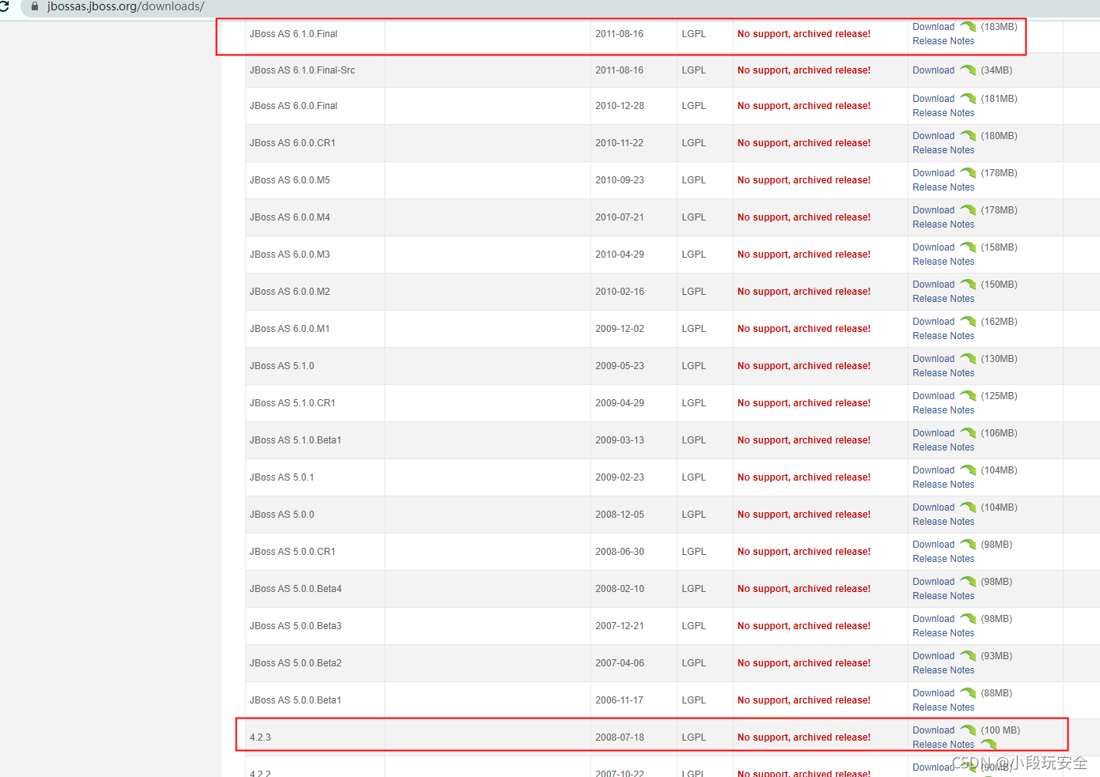This screenshot has height=777, width=1100.
Task: Click green download arrow for 6.0.0.CR1
Action: pyautogui.click(x=968, y=136)
